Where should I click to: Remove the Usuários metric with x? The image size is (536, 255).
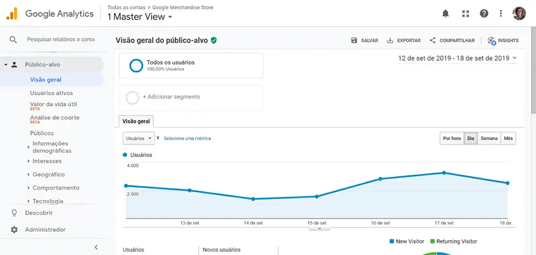(x=158, y=138)
